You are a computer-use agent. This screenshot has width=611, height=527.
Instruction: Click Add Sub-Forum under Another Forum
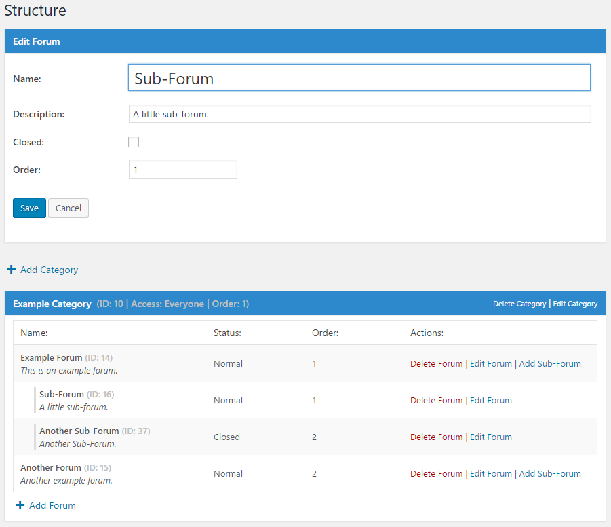click(x=550, y=473)
